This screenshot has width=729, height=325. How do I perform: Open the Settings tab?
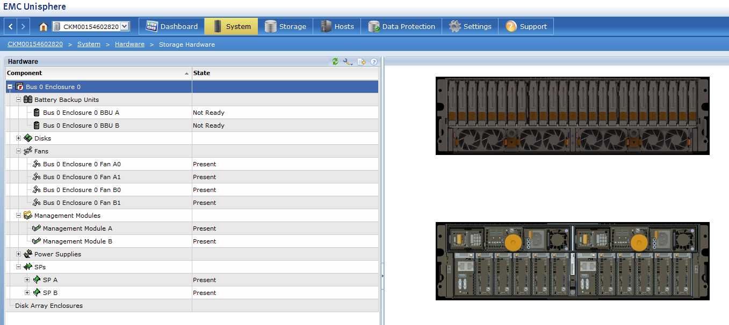(x=471, y=26)
